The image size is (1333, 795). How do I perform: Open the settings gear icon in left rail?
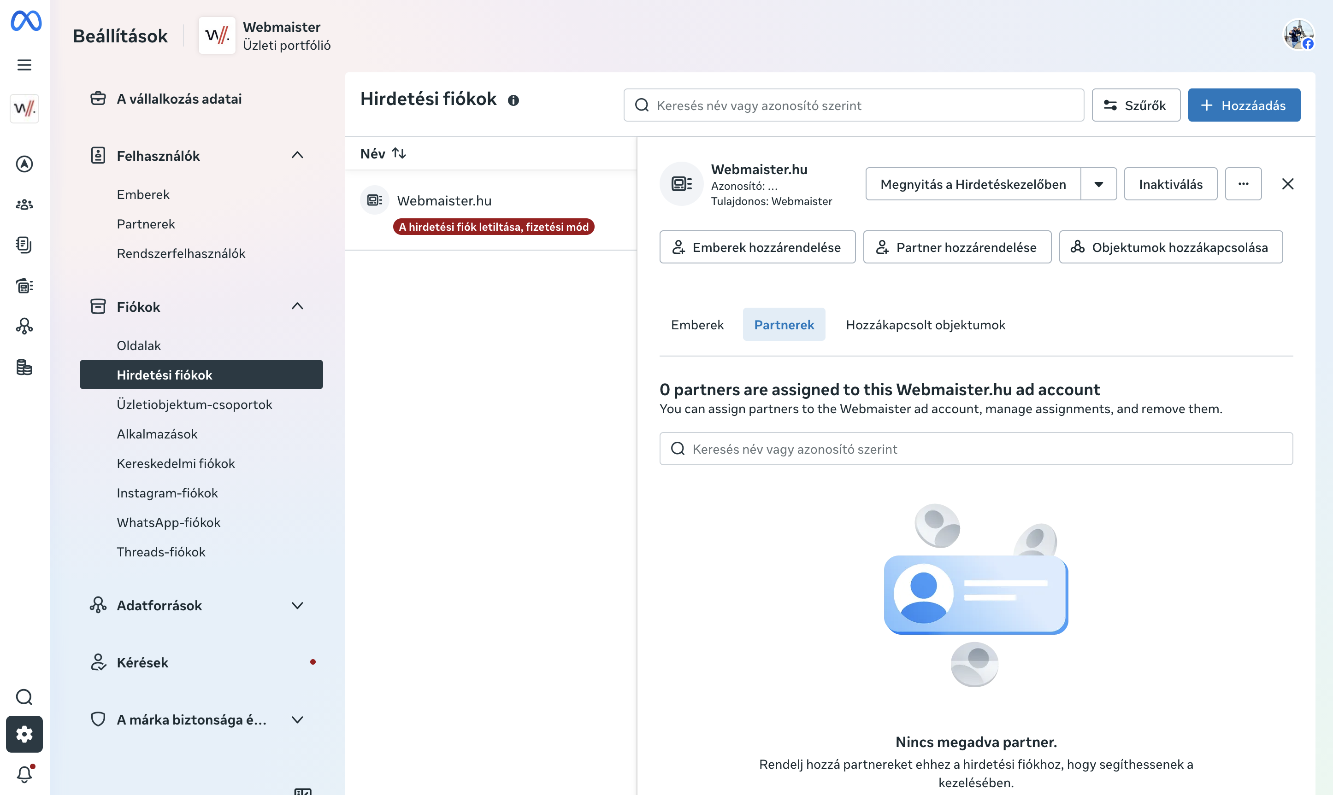[x=24, y=734]
